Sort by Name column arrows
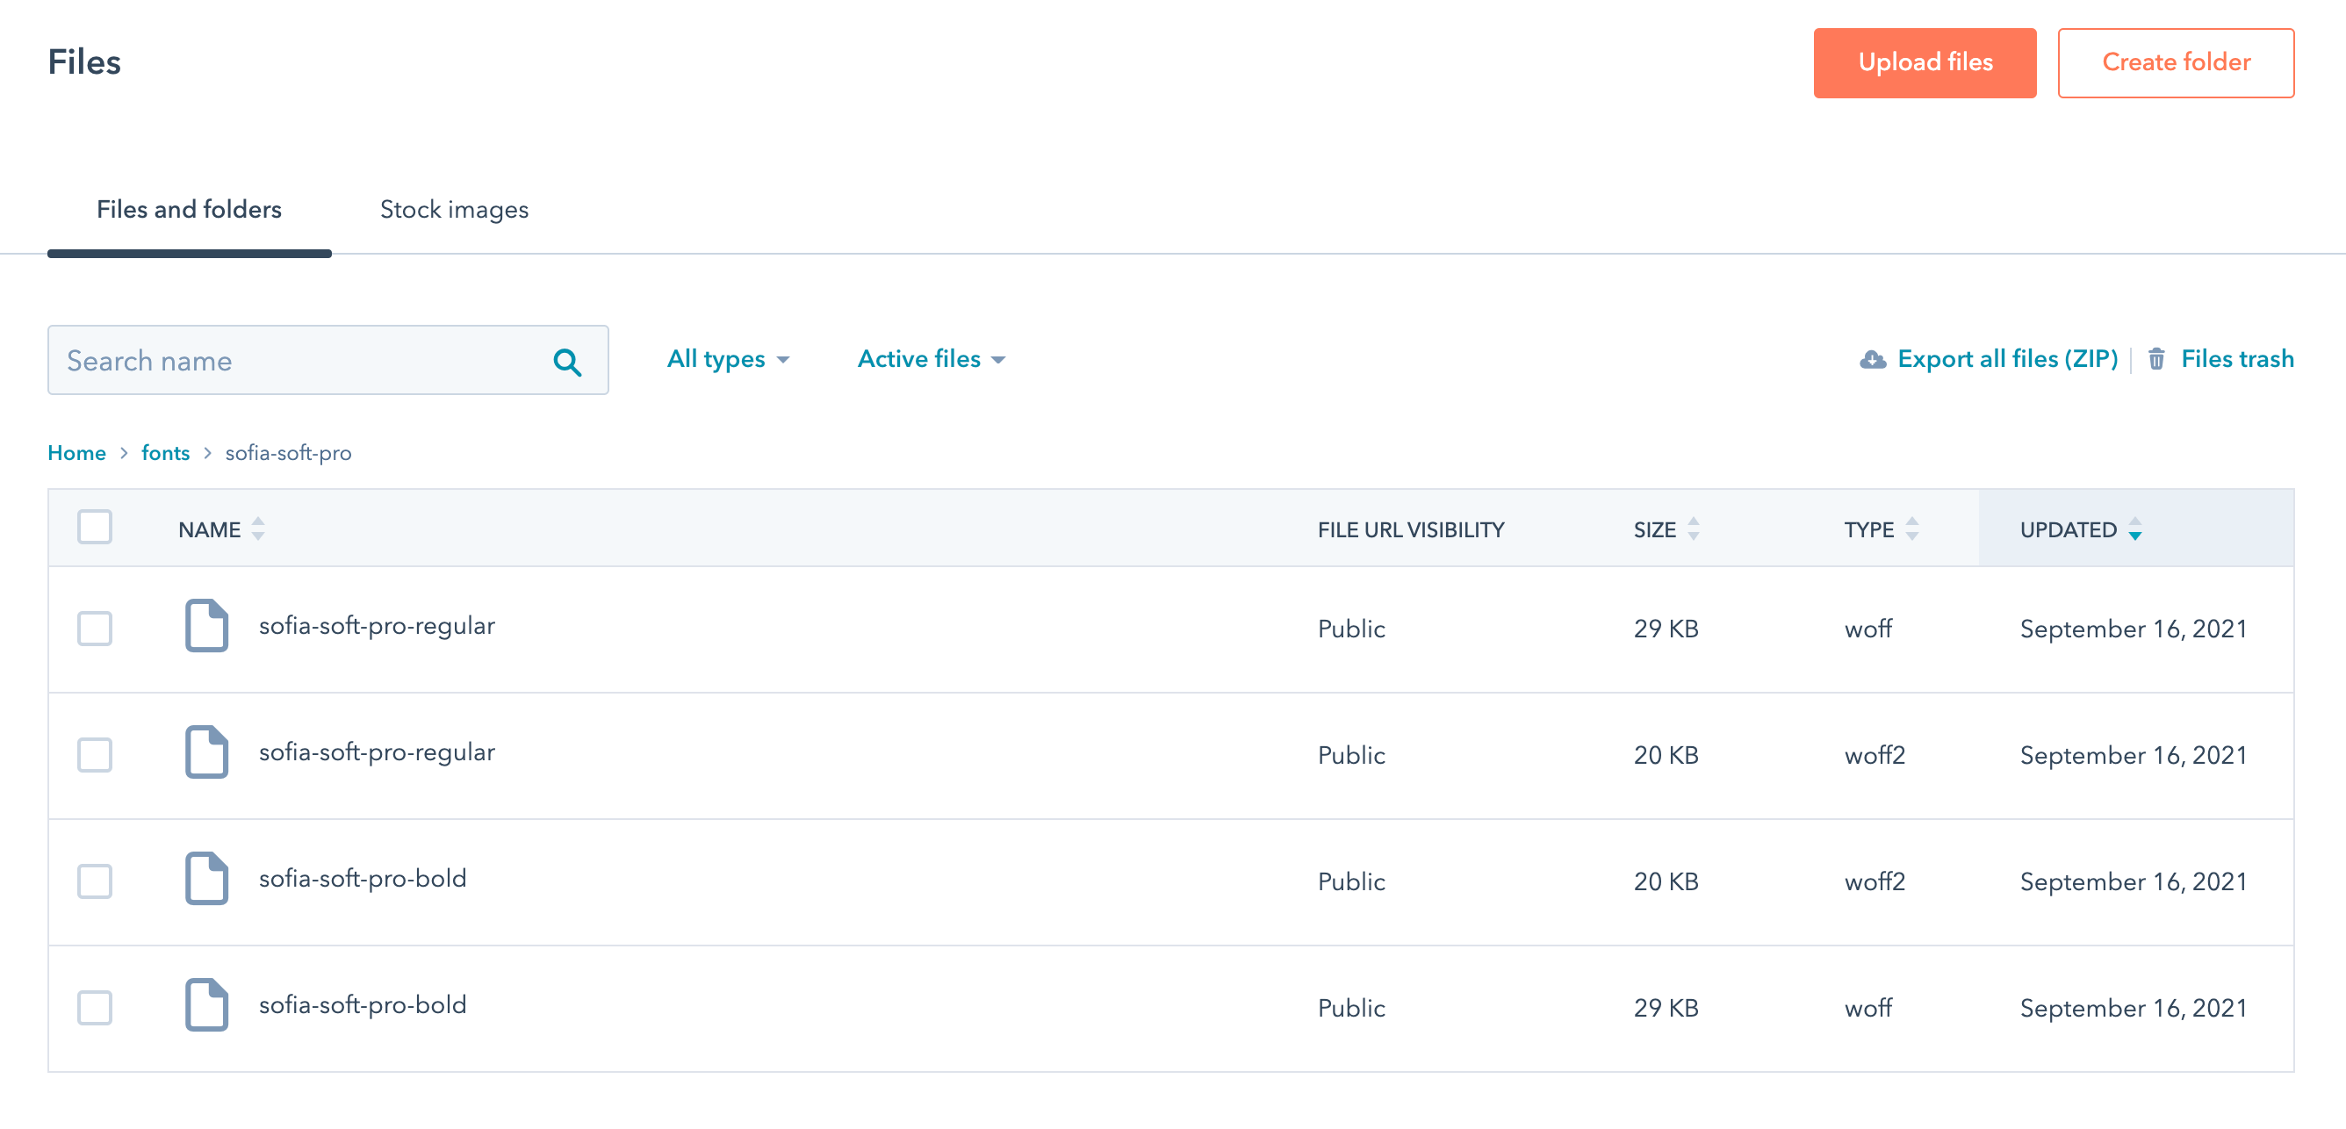 point(258,529)
